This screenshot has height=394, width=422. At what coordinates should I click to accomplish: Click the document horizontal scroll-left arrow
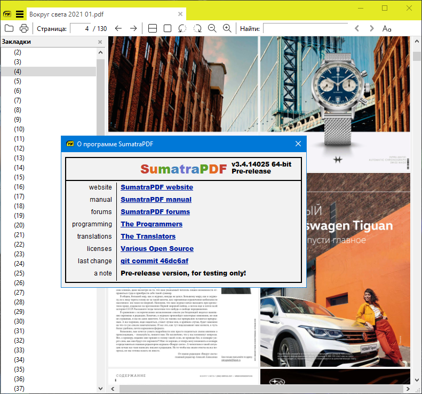pos(113,389)
